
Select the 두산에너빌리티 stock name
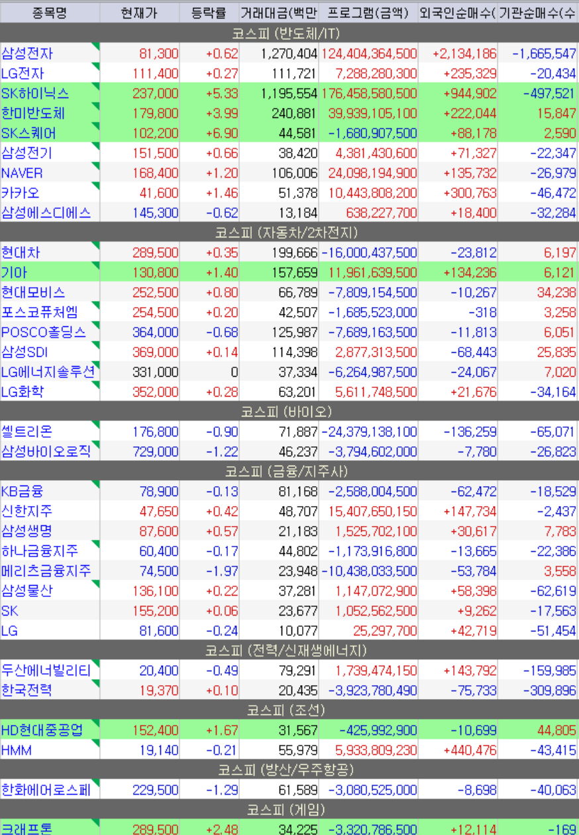46,671
